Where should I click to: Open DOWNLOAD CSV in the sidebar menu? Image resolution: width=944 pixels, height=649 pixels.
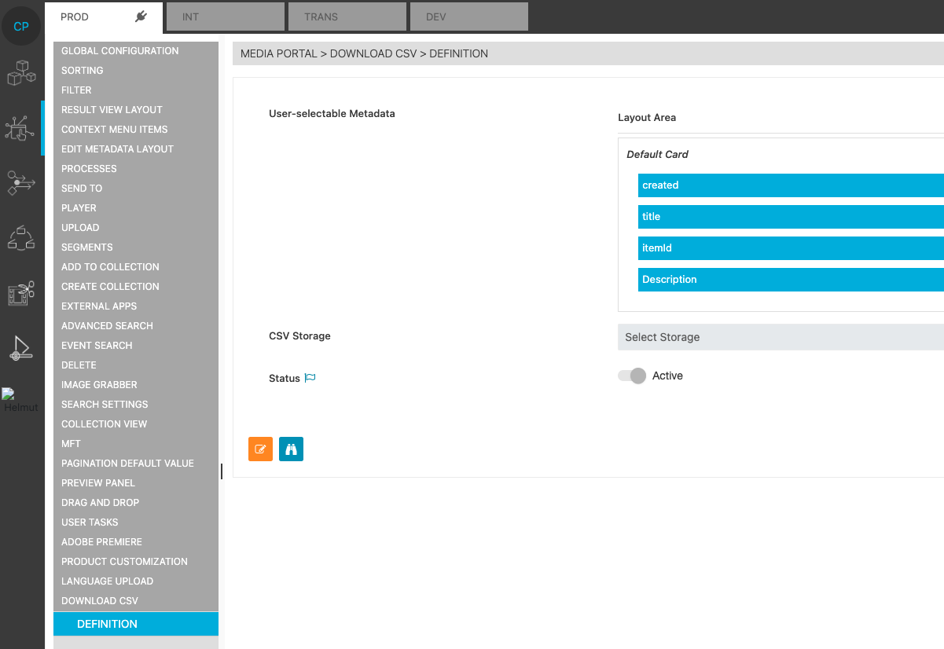(100, 600)
